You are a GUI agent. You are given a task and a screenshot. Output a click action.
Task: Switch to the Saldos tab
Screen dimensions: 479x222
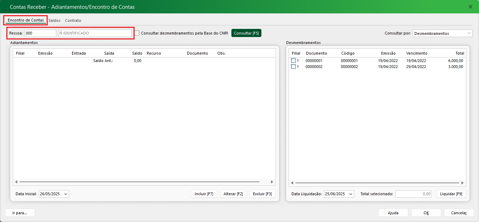point(54,20)
